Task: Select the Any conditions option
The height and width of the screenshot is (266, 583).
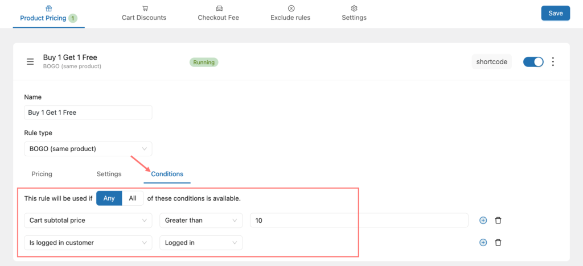Action: (x=109, y=198)
